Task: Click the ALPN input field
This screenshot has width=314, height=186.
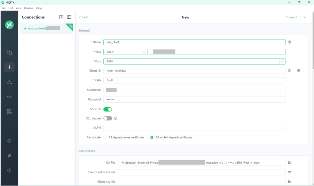Action: click(x=194, y=128)
